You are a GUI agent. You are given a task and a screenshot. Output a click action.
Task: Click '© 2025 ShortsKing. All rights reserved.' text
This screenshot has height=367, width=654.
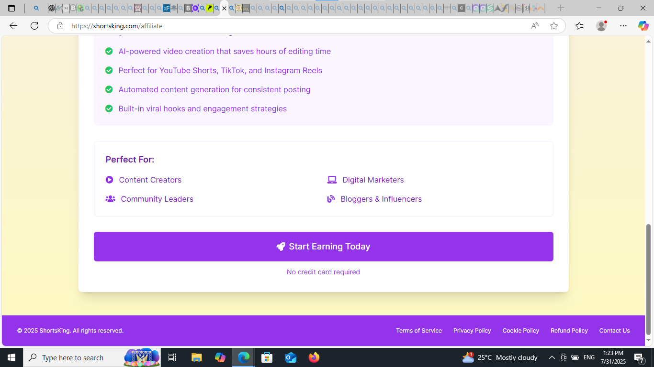pos(70,331)
